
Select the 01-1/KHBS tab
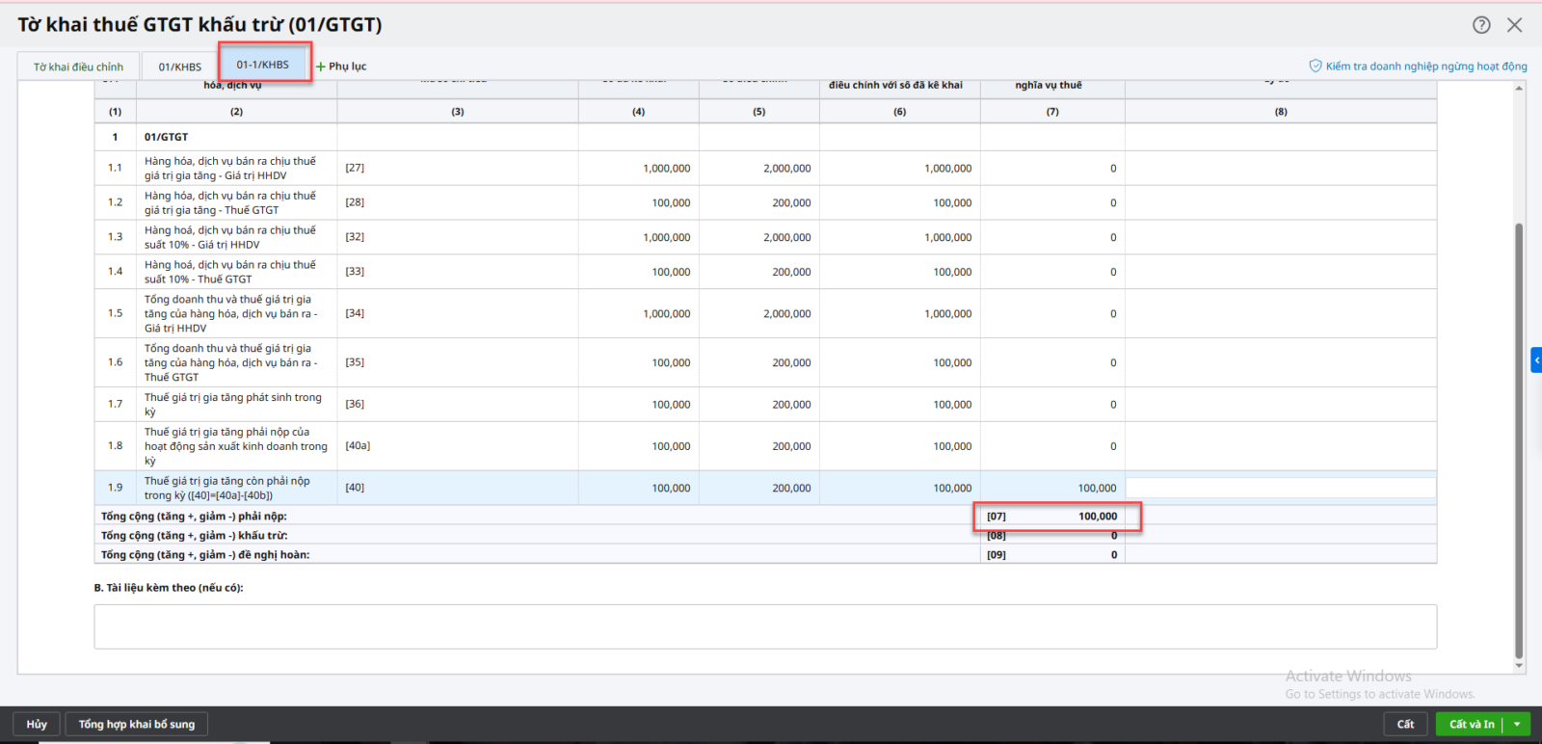[x=263, y=65]
